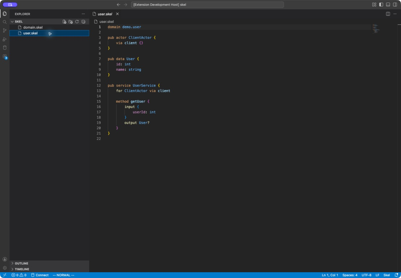Screen dimensions: 401x278
Task: Split the editor right icon
Action: (388, 14)
